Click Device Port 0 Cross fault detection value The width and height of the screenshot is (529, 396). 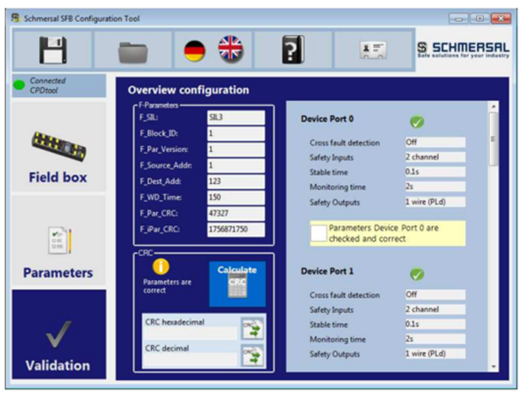point(435,142)
